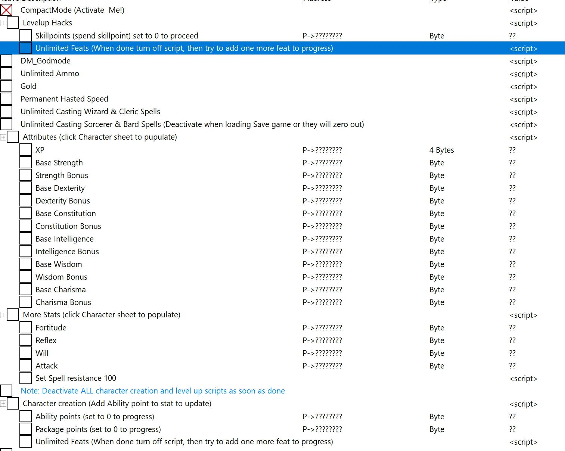
Task: Click the XP value ?? cell
Action: click(x=512, y=150)
